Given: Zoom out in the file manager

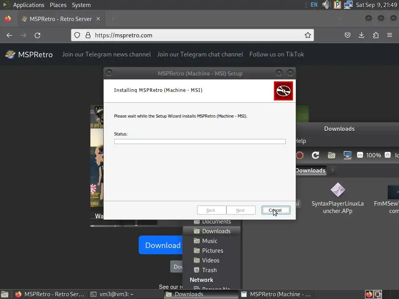Looking at the screenshot, I should click(360, 155).
